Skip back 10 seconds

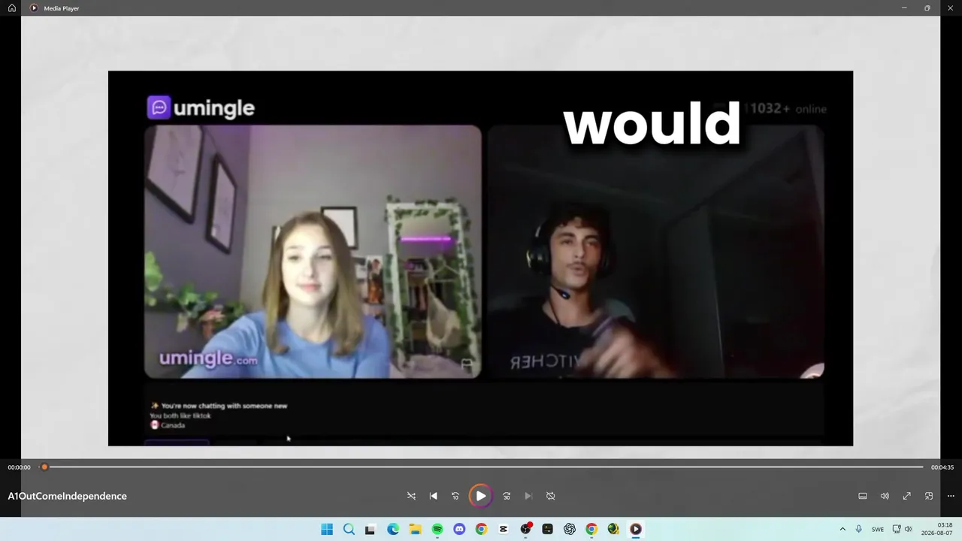pos(455,496)
